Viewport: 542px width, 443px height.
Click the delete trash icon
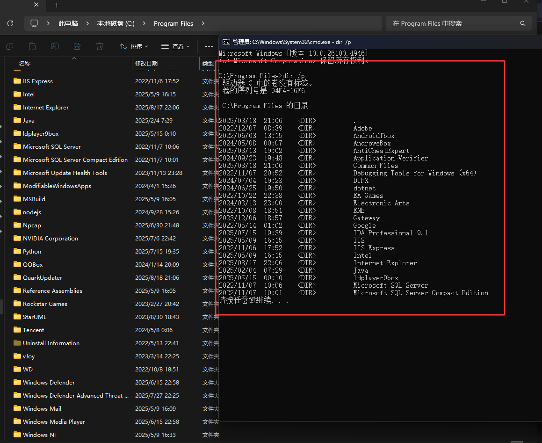tap(100, 46)
